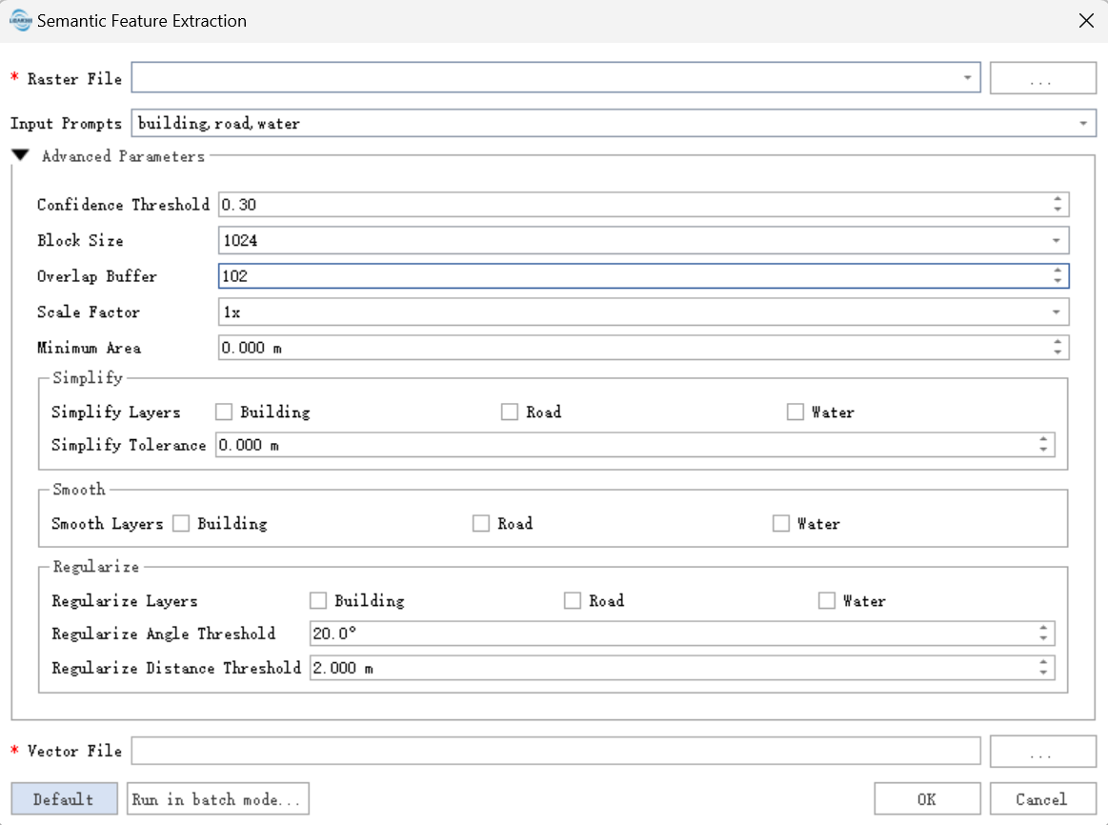Increase the Overlap Buffer value

[x=1058, y=271]
